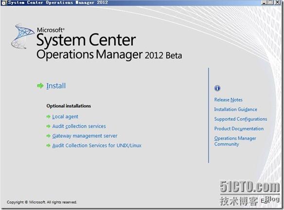Click the green arrow next to Install

(x=40, y=86)
